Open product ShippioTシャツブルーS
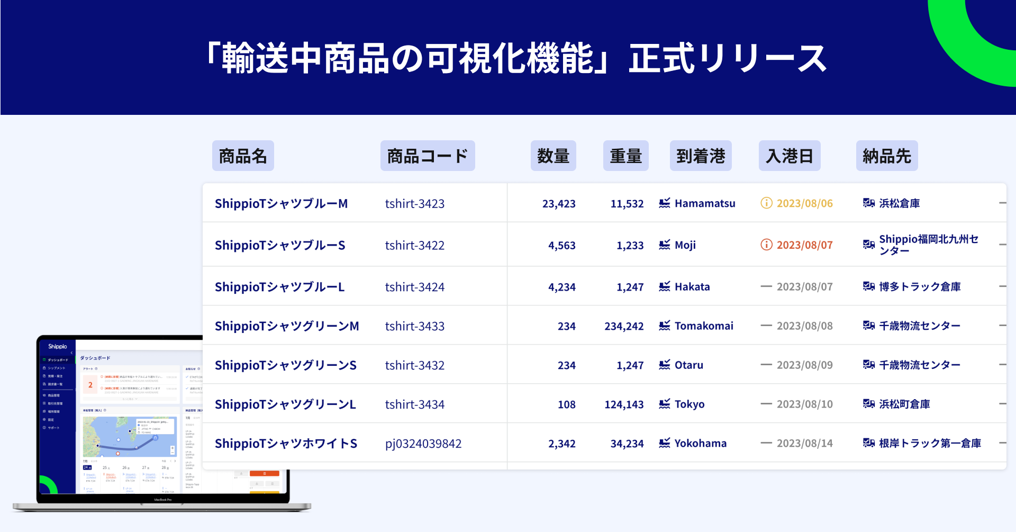 tap(280, 246)
